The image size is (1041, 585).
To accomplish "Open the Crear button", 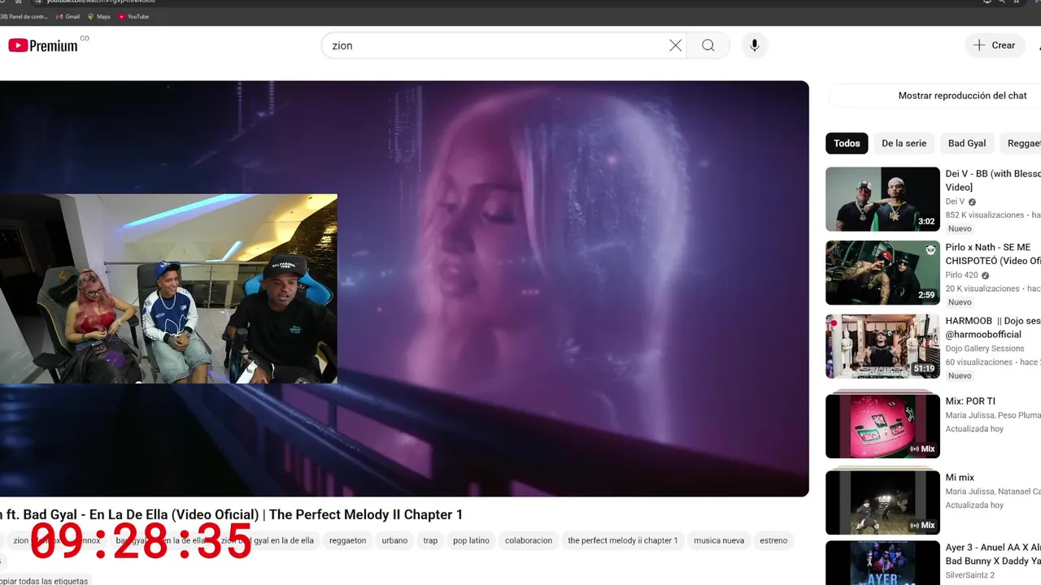I will tap(995, 45).
